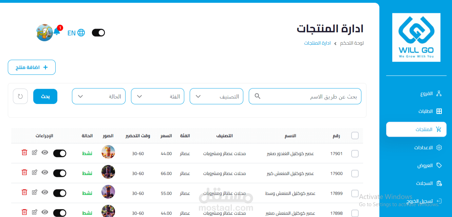The image size is (452, 217).
Task: Toggle active switch for product 17901
Action: pos(60,153)
